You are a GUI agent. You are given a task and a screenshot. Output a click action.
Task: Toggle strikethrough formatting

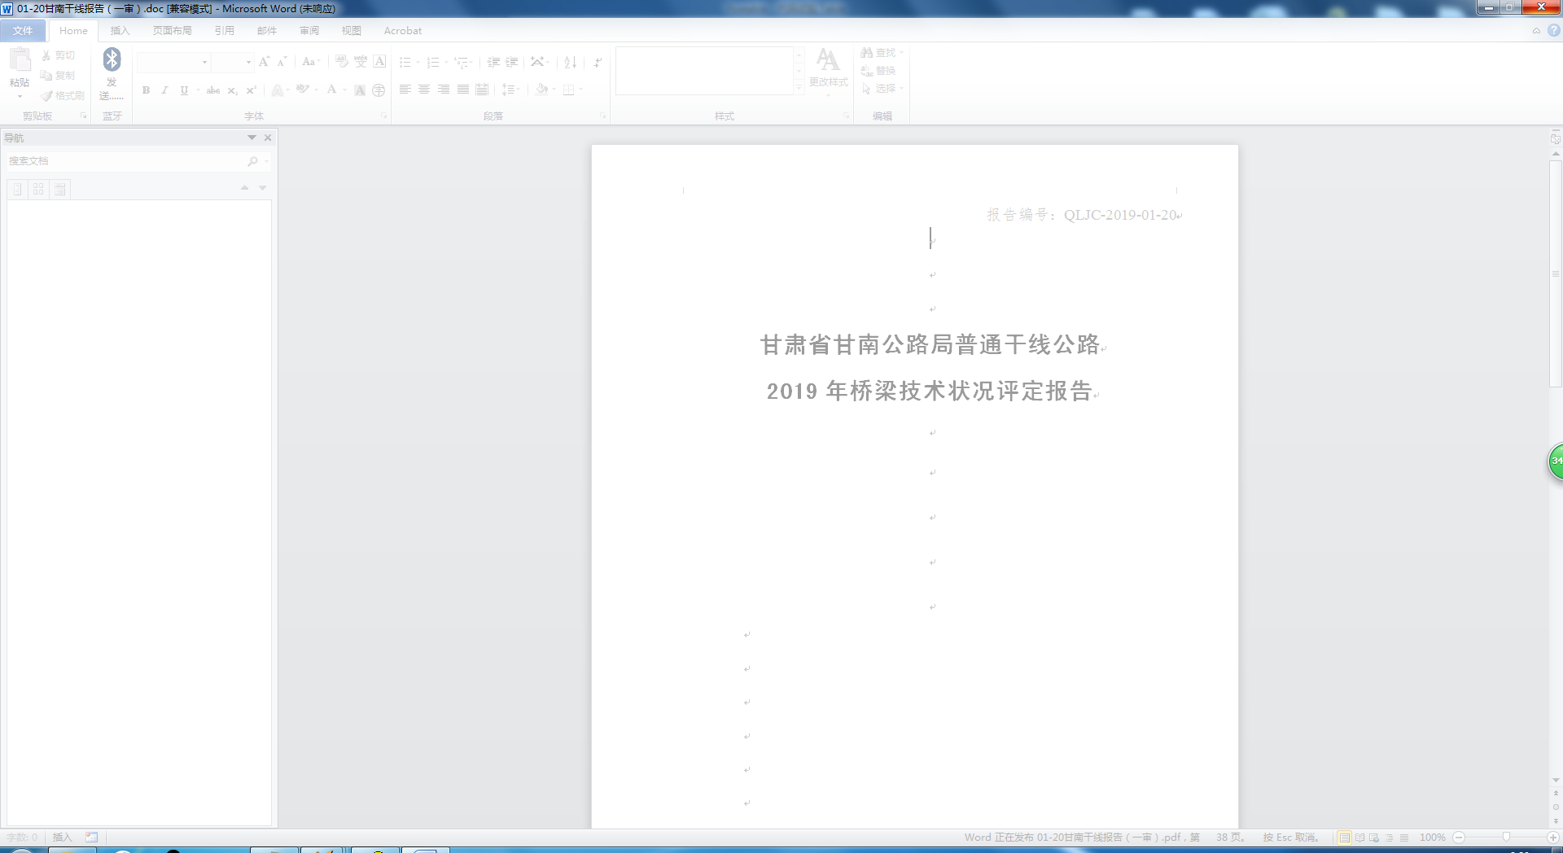tap(213, 90)
